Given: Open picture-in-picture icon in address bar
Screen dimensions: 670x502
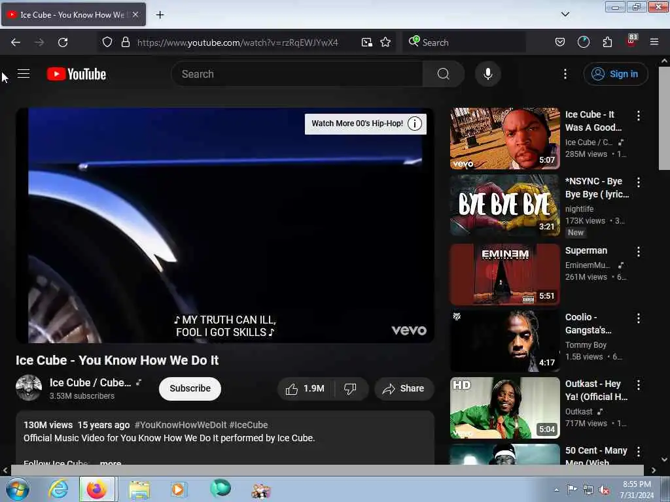Looking at the screenshot, I should pyautogui.click(x=366, y=42).
